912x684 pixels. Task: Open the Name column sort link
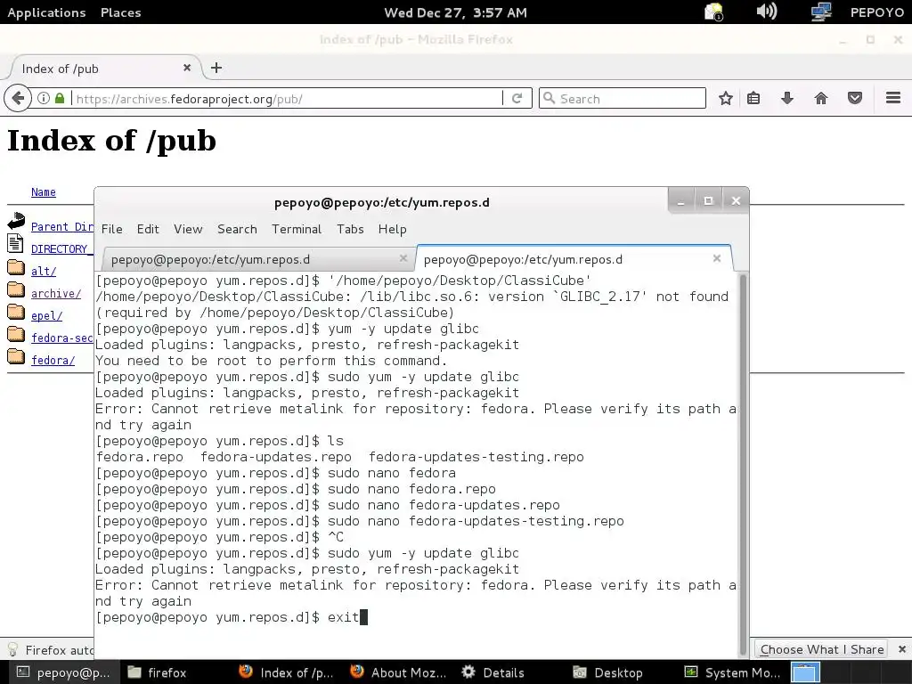44,192
